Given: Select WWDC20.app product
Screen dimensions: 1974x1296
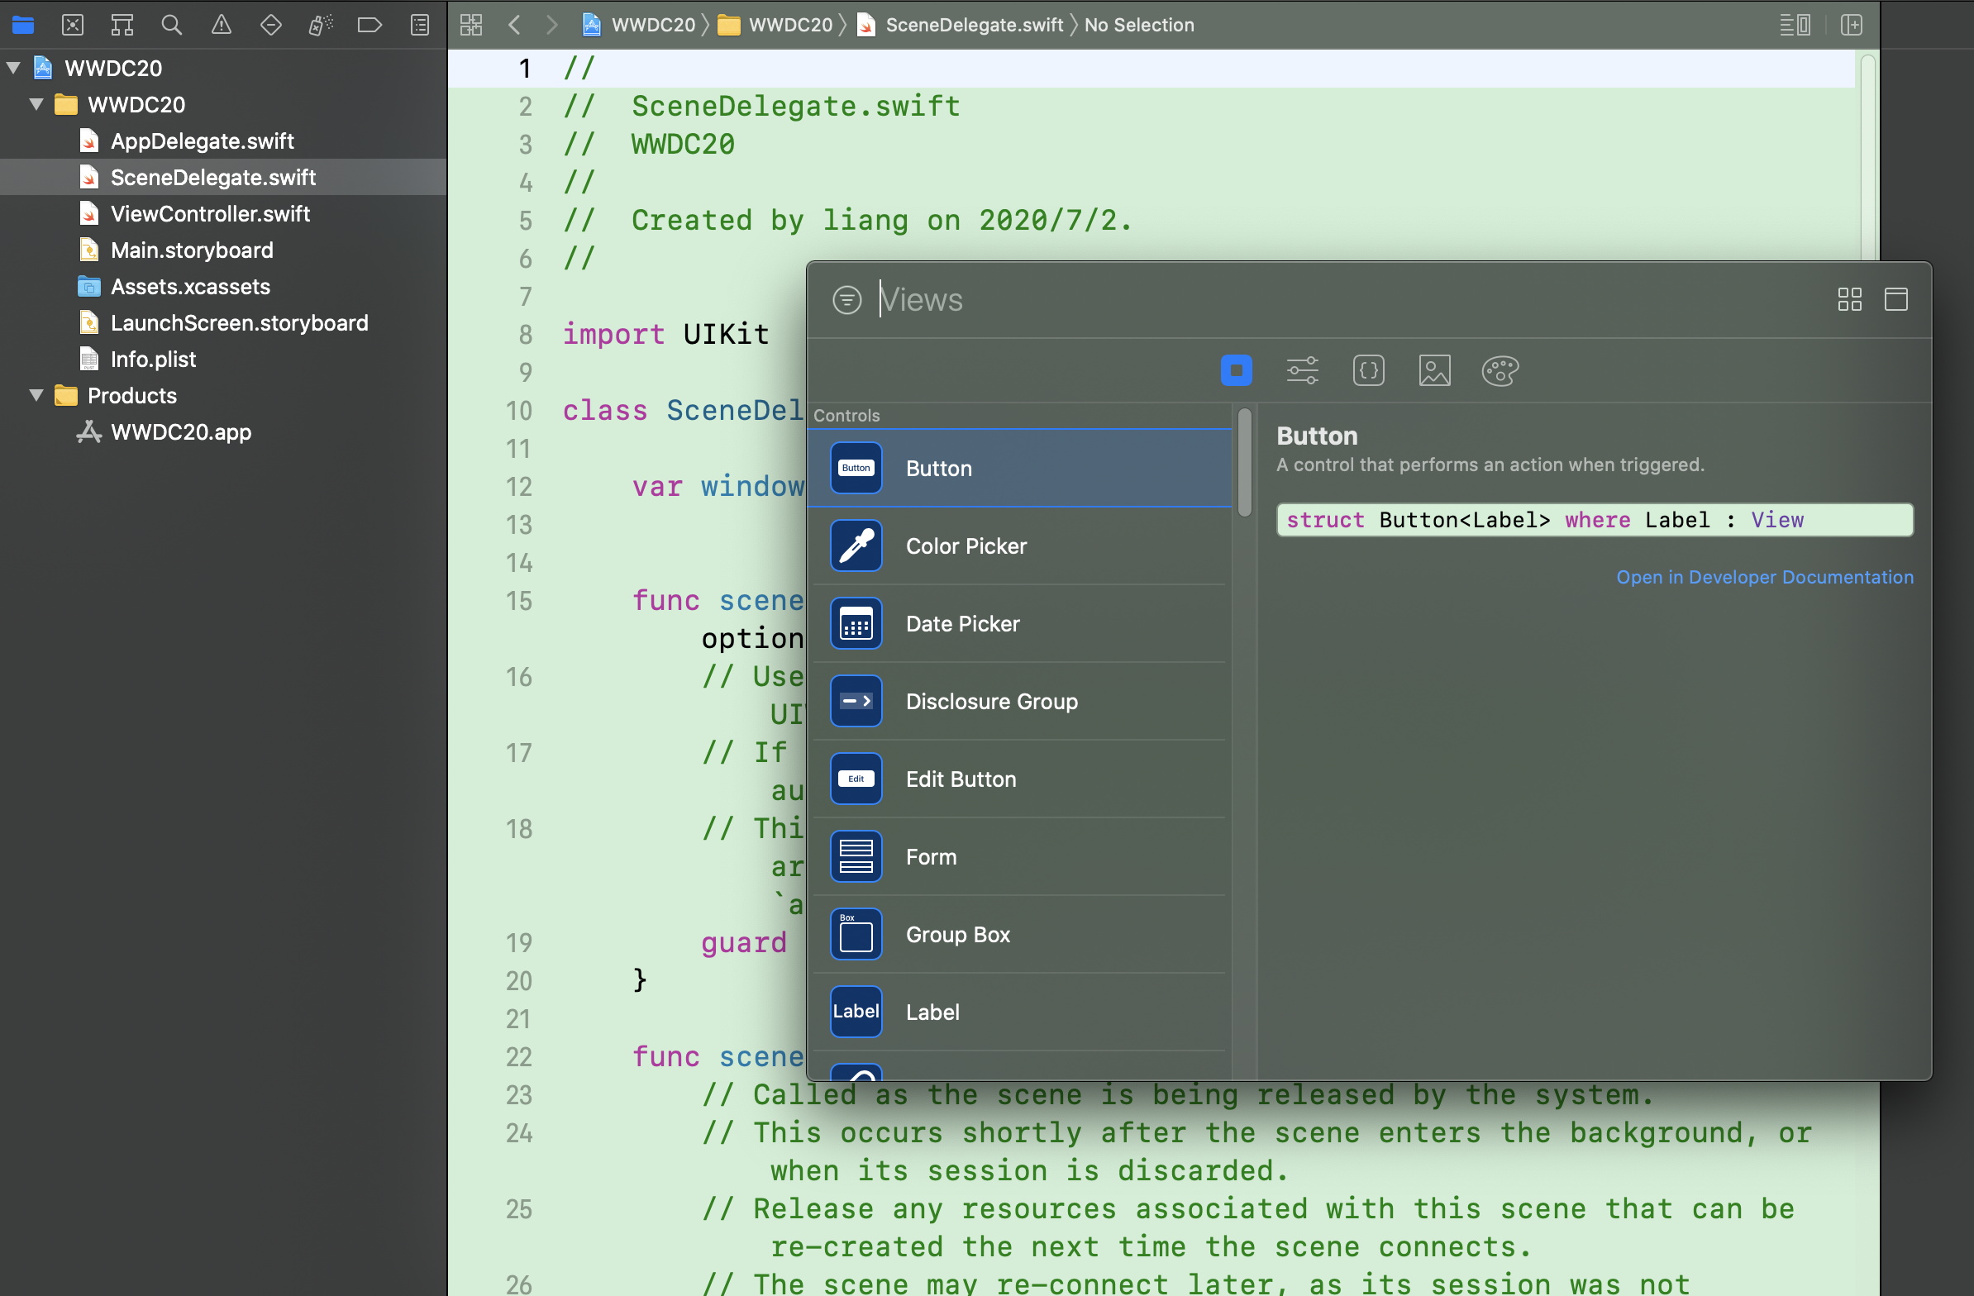Looking at the screenshot, I should point(181,432).
